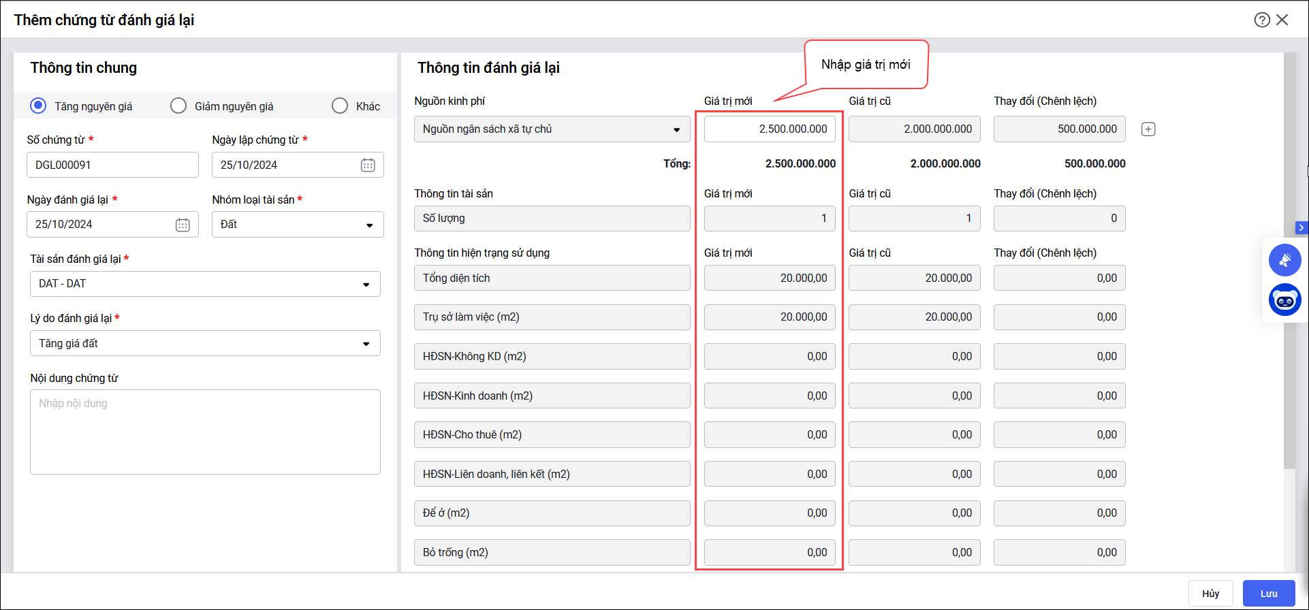Open the robot assistant chat icon
This screenshot has width=1309, height=610.
[x=1284, y=300]
